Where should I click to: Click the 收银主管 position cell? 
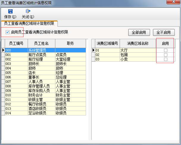(x=71, y=100)
